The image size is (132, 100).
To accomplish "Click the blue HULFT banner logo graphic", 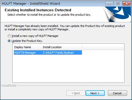I will [117, 14].
